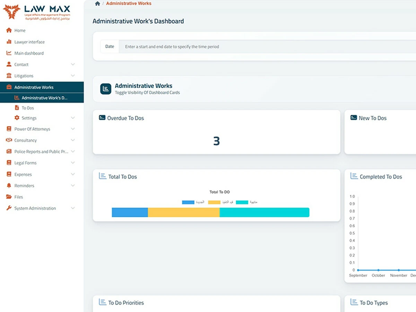Click the Expenses book icon

9,174
